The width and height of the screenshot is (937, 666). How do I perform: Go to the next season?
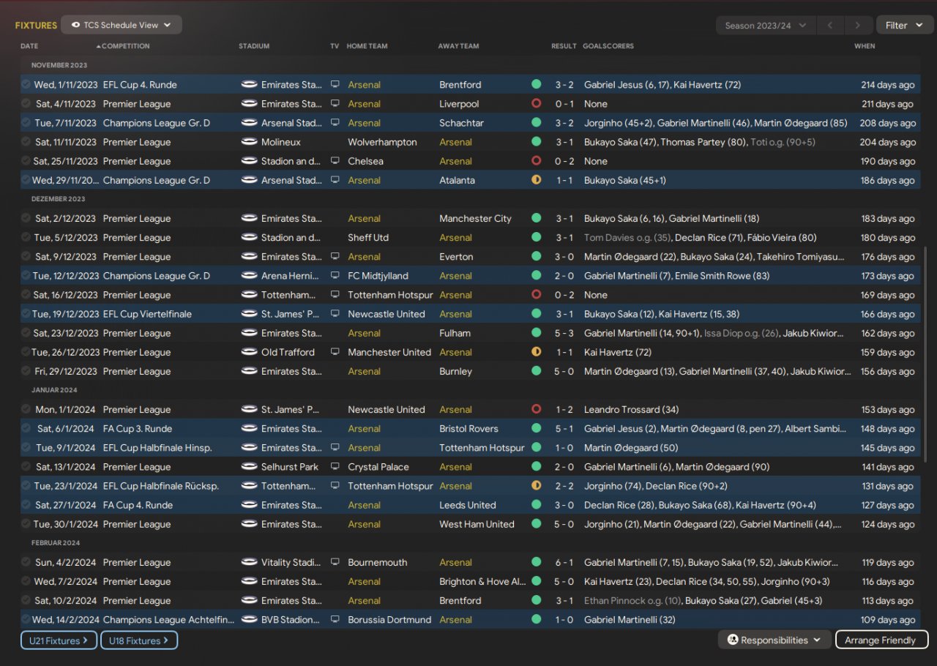coord(858,26)
